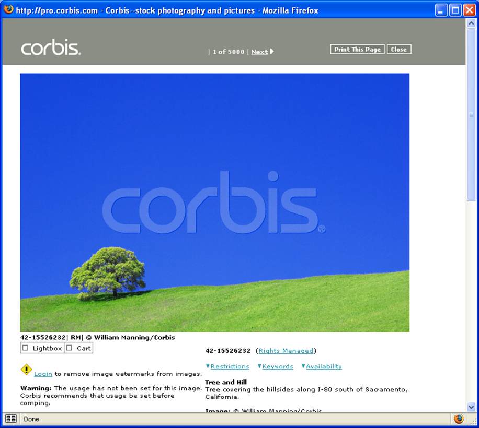Click the vertical scrollbar thumb
Image resolution: width=479 pixels, height=428 pixels.
click(x=471, y=115)
